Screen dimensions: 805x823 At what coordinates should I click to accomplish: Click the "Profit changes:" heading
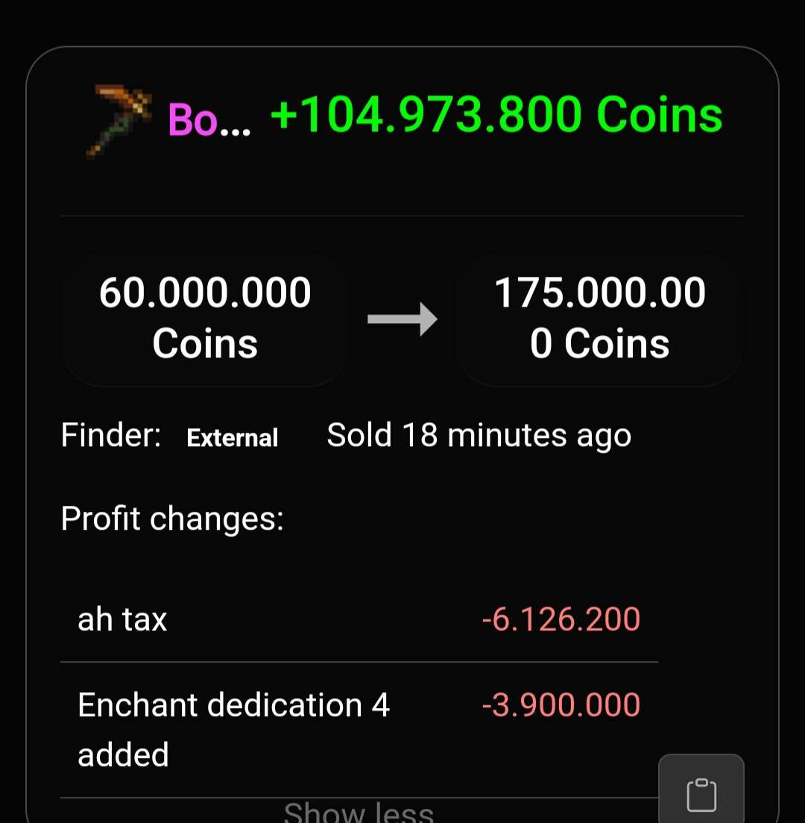pos(172,519)
